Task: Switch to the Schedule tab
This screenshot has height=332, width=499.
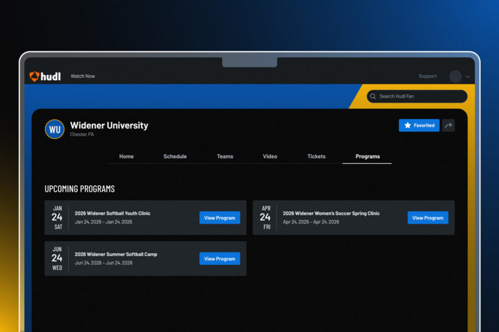Action: [x=175, y=157]
